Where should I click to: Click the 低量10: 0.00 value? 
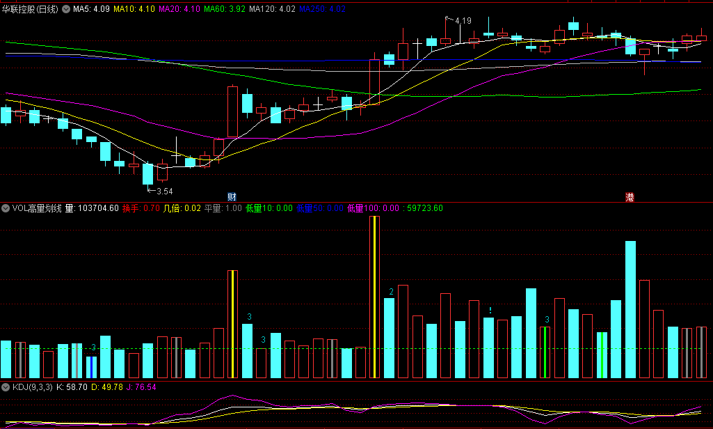269,208
